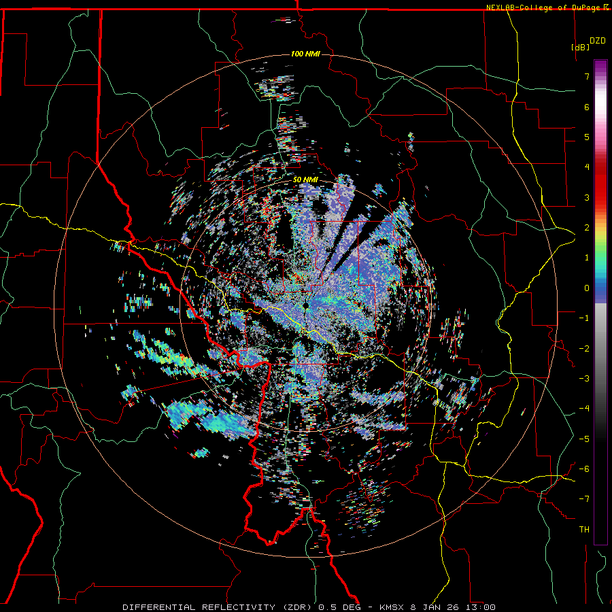The height and width of the screenshot is (612, 612).
Task: Click the positive 6 scale value
Action: (587, 107)
